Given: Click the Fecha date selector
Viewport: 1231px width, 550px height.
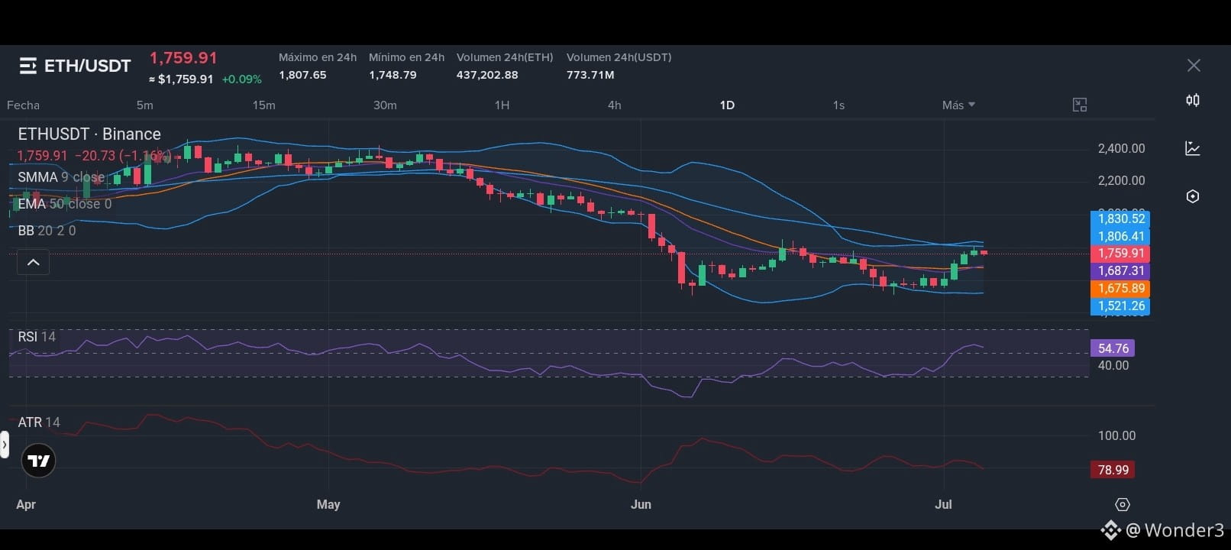Looking at the screenshot, I should coord(23,105).
